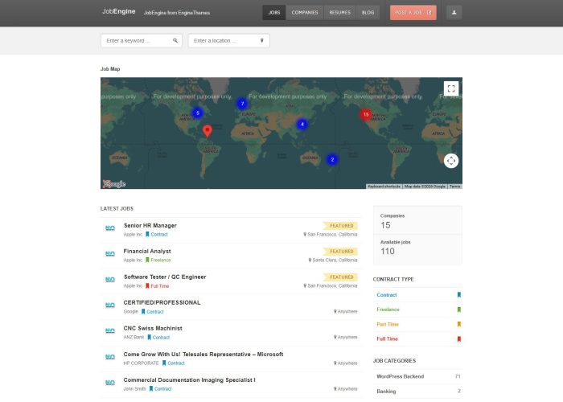Click the red Full Time bookmark icon in sidebar
563x402 pixels.
tap(459, 338)
